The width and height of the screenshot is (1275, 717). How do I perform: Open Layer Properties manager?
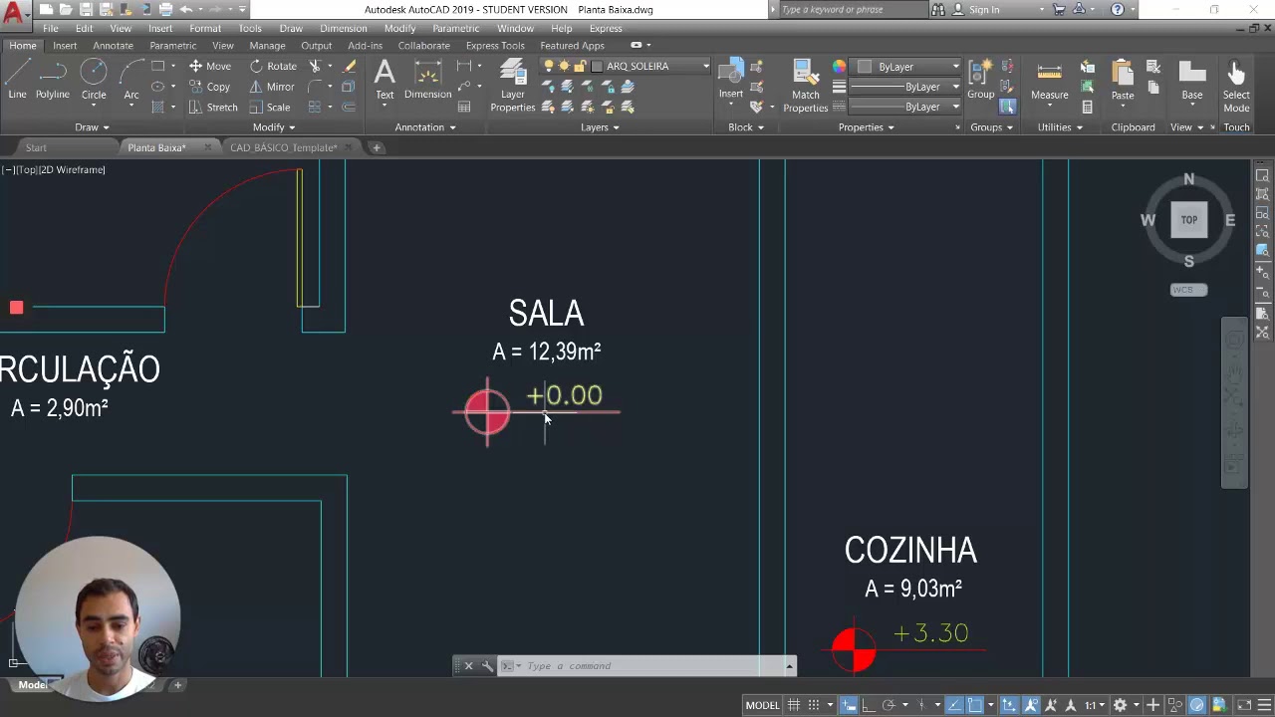(x=513, y=86)
